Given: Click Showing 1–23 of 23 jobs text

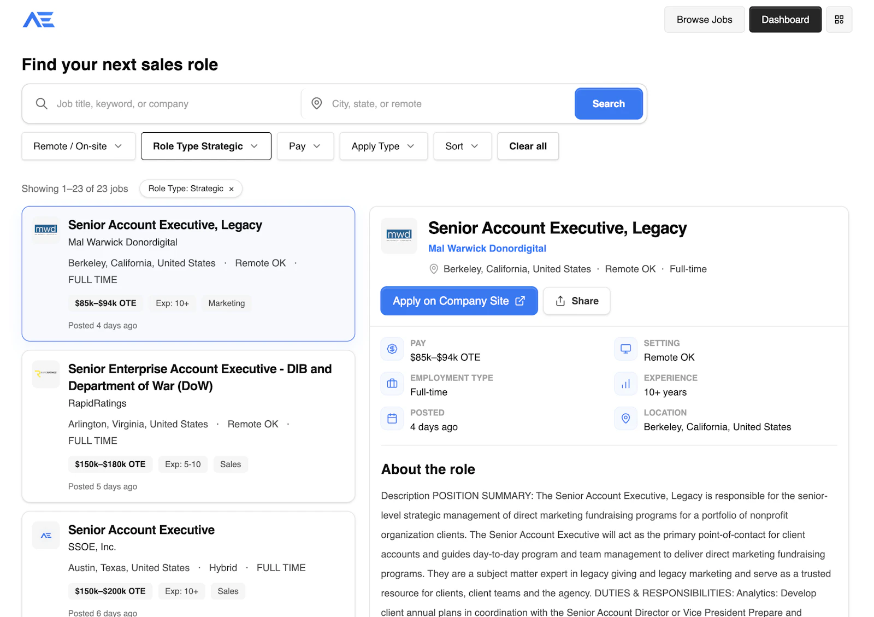Looking at the screenshot, I should (x=75, y=189).
